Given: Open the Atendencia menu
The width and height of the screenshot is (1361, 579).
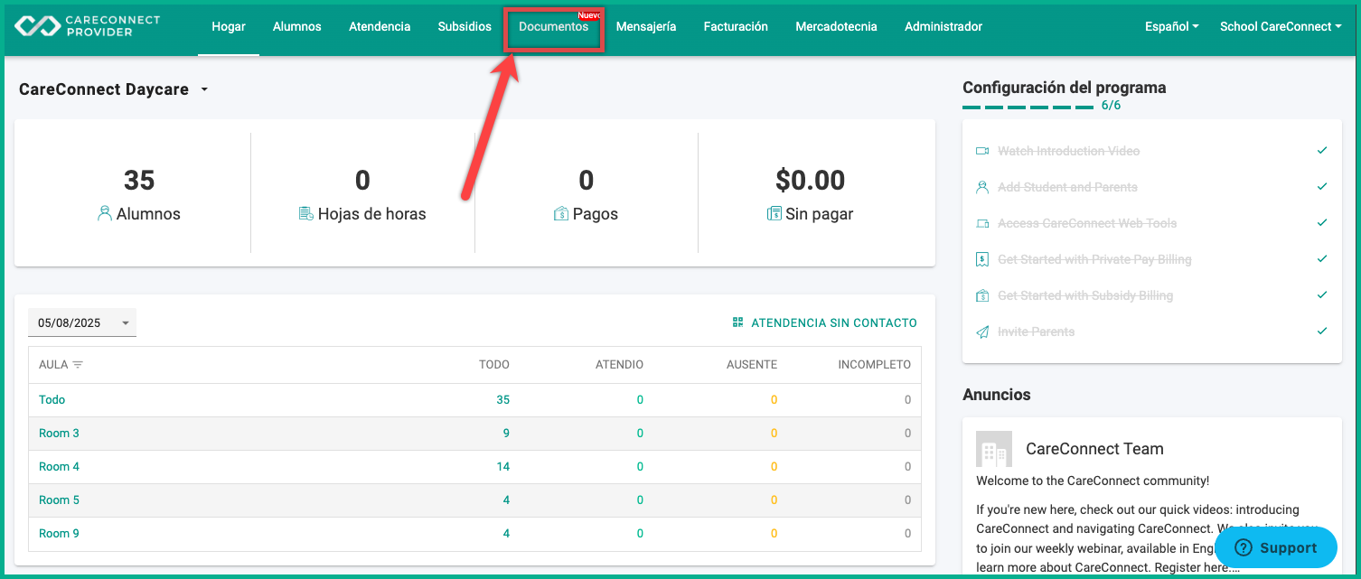Looking at the screenshot, I should point(380,26).
